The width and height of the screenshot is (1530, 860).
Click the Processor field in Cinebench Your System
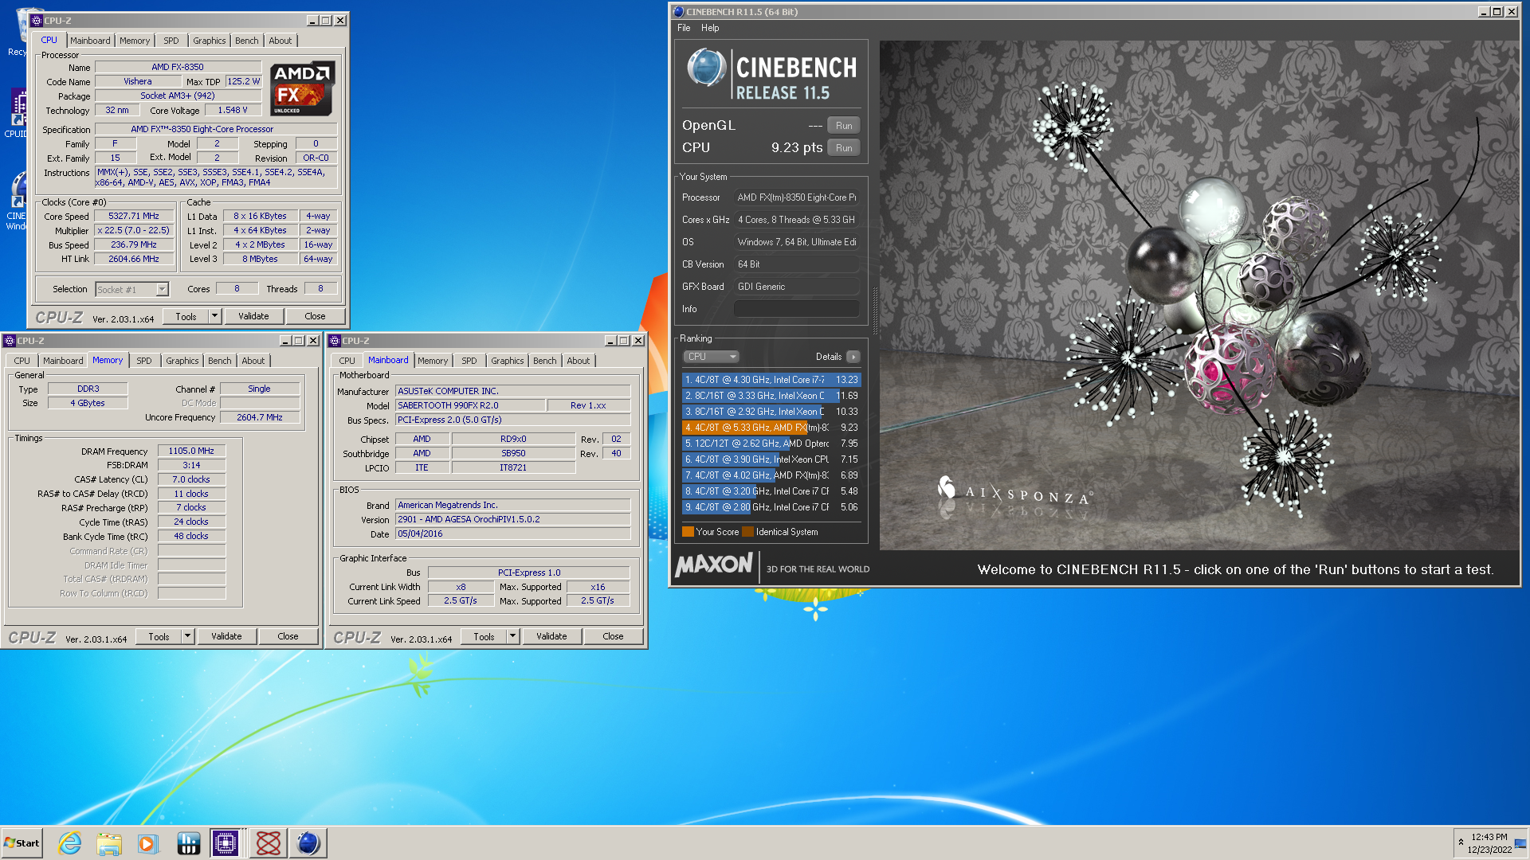coord(797,197)
